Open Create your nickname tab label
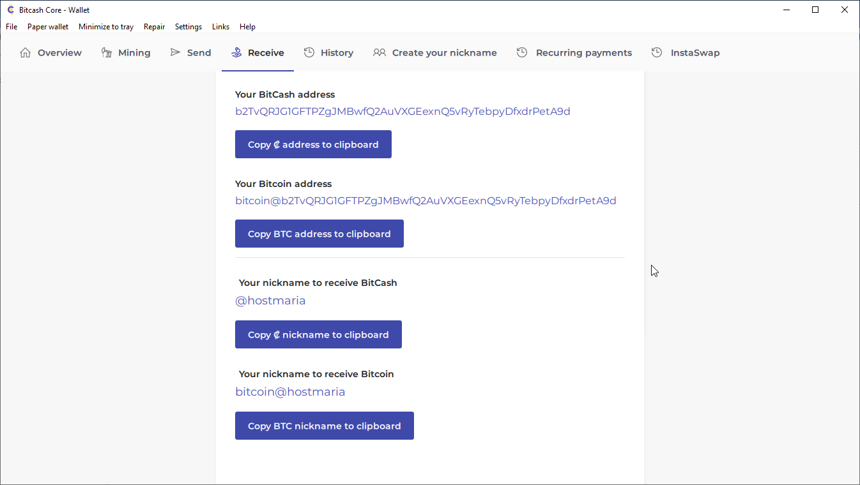The height and width of the screenshot is (485, 860). [x=444, y=53]
